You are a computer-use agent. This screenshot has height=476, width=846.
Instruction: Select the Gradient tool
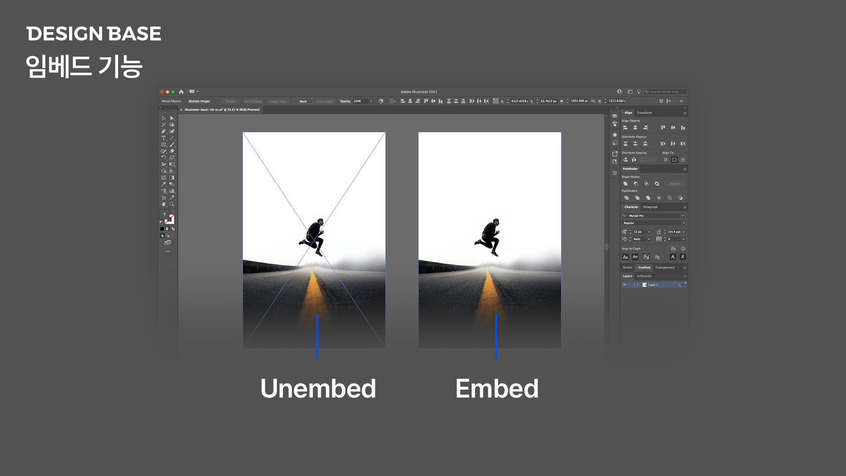(x=172, y=178)
